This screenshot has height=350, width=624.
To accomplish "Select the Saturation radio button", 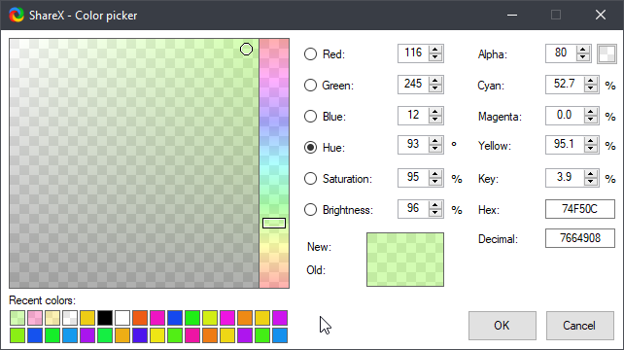I will (310, 179).
